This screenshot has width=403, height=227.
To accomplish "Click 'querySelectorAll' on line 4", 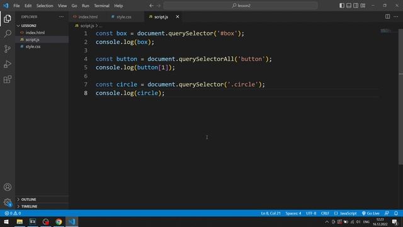I will tap(206, 59).
